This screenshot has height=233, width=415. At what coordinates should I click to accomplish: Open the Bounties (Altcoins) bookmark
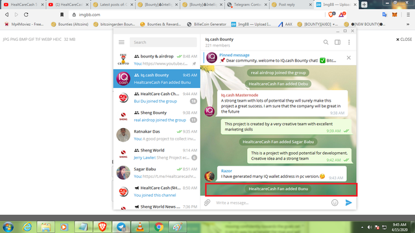coord(70,25)
